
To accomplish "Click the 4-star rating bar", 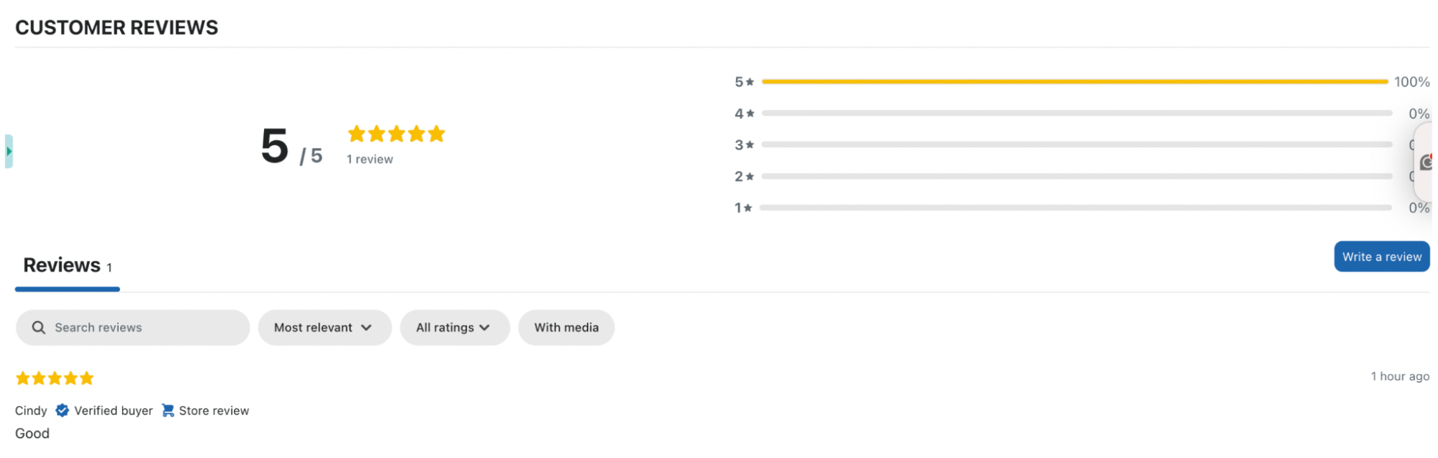I will pos(1076,114).
